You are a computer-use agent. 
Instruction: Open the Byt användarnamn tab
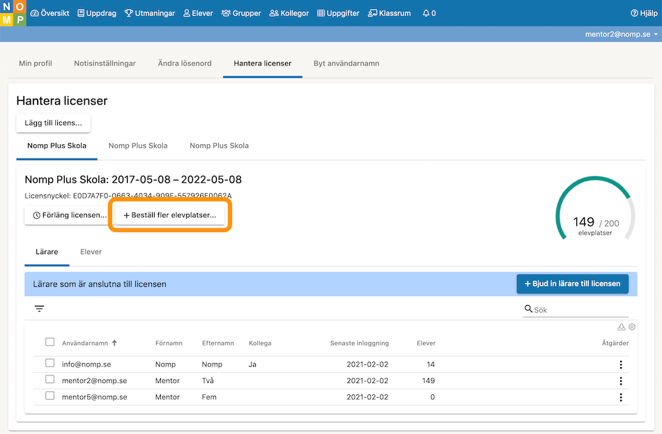(x=346, y=63)
